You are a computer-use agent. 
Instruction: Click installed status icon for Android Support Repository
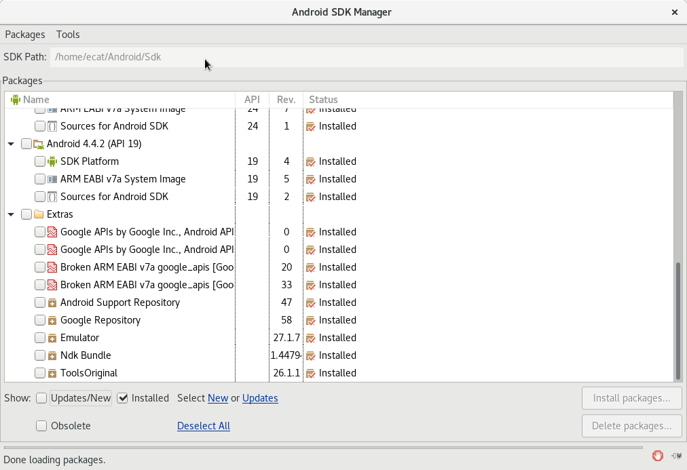pos(311,303)
